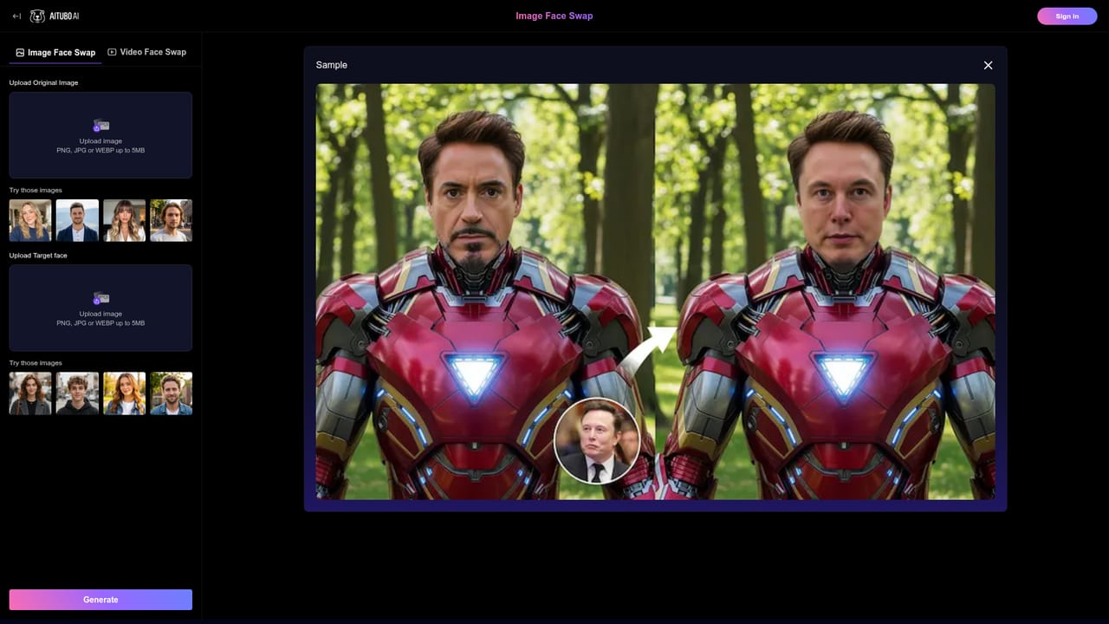Switch to Video Face Swap tab
The height and width of the screenshot is (624, 1109).
[146, 52]
